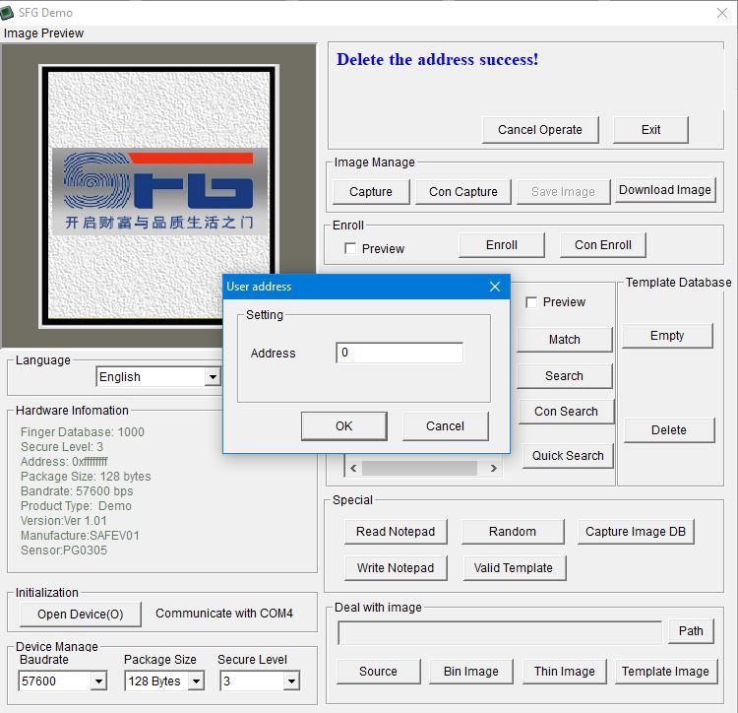Click the SFG Demo app icon in title bar

pyautogui.click(x=7, y=13)
